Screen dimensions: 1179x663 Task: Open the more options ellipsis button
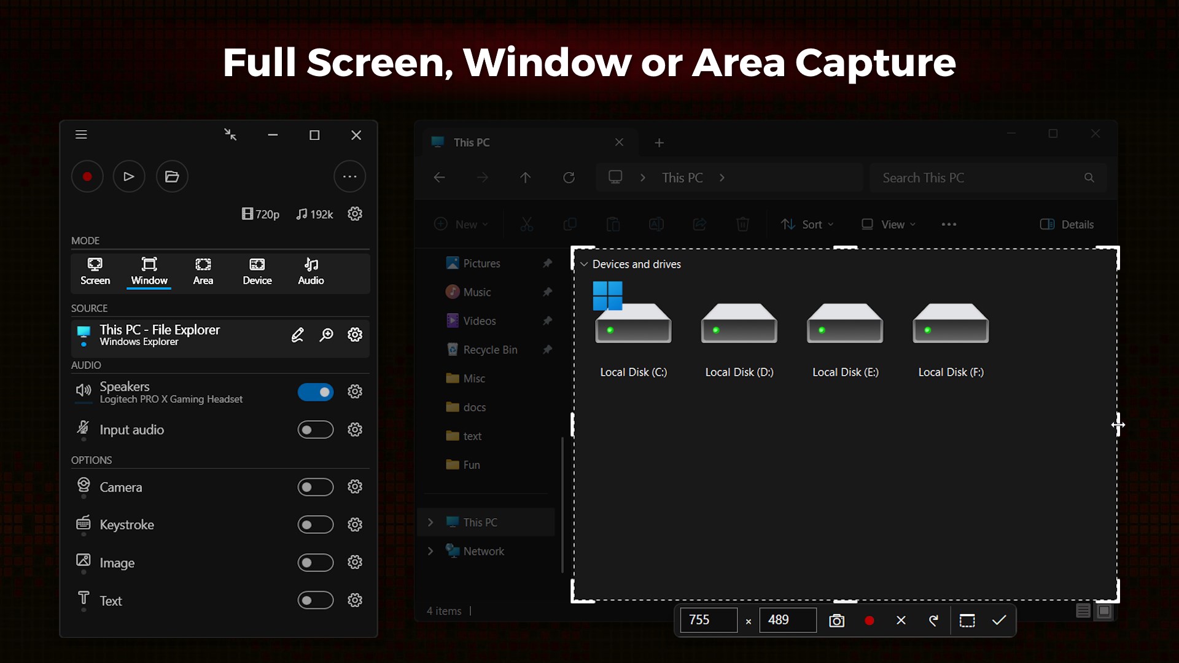[x=350, y=177]
